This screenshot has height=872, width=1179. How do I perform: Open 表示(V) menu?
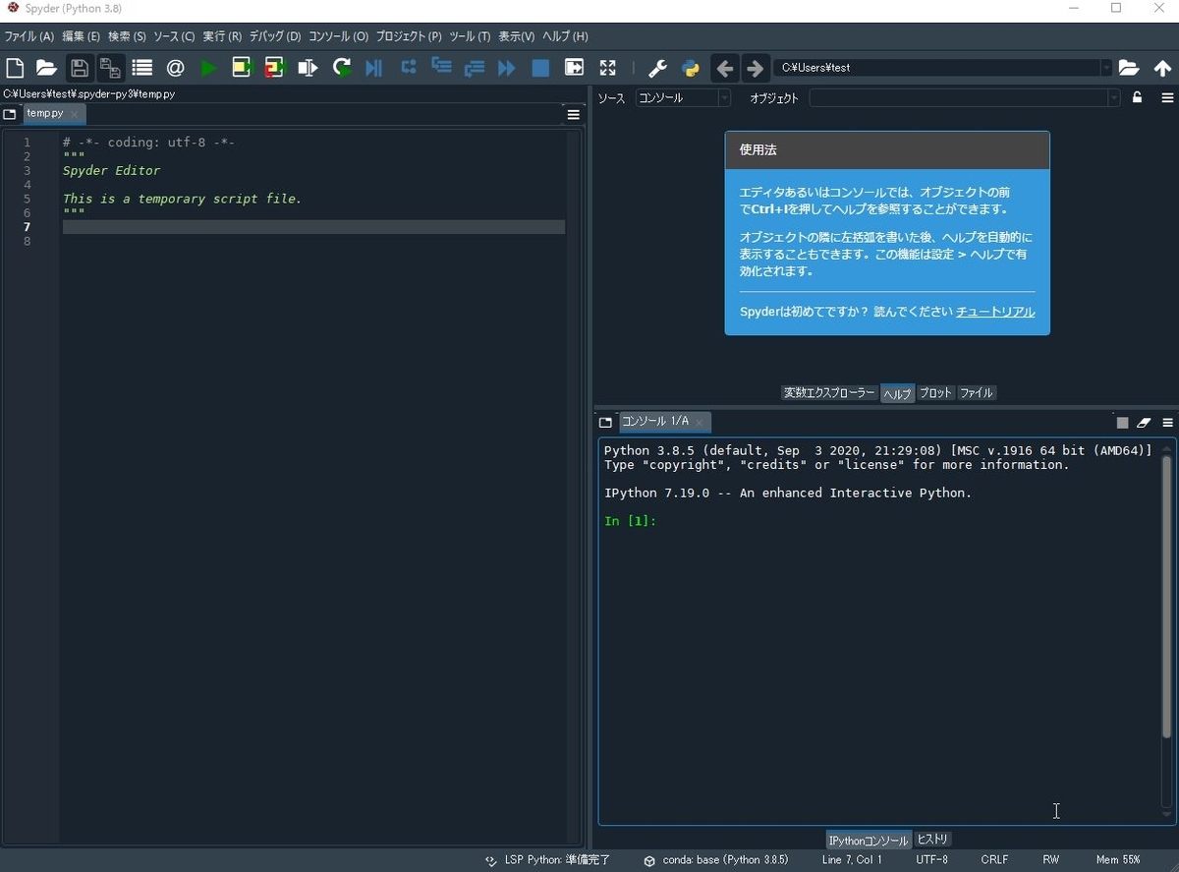(517, 36)
